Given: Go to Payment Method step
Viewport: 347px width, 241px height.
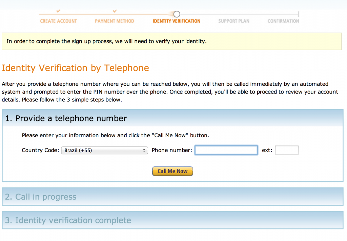Looking at the screenshot, I should tap(115, 21).
